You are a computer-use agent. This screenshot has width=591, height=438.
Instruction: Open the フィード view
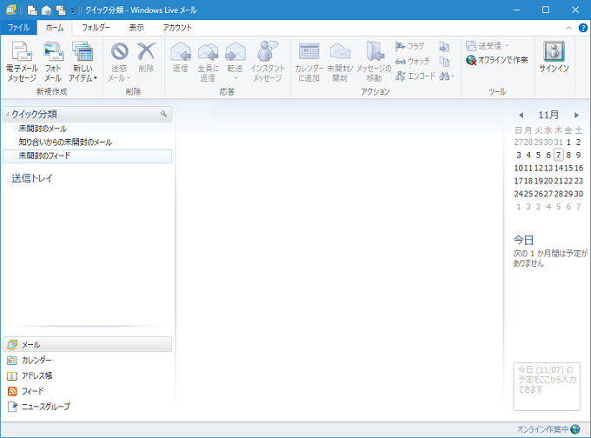[25, 391]
